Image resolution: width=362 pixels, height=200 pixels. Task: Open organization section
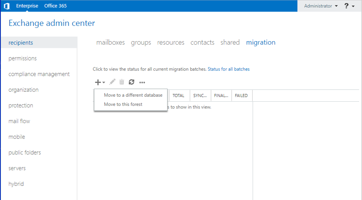pyautogui.click(x=23, y=90)
